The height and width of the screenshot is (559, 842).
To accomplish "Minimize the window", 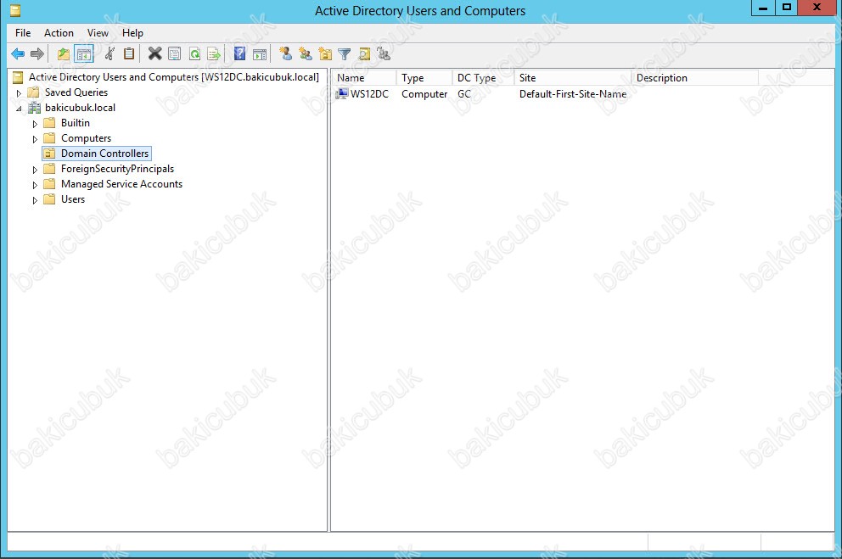I will [762, 8].
